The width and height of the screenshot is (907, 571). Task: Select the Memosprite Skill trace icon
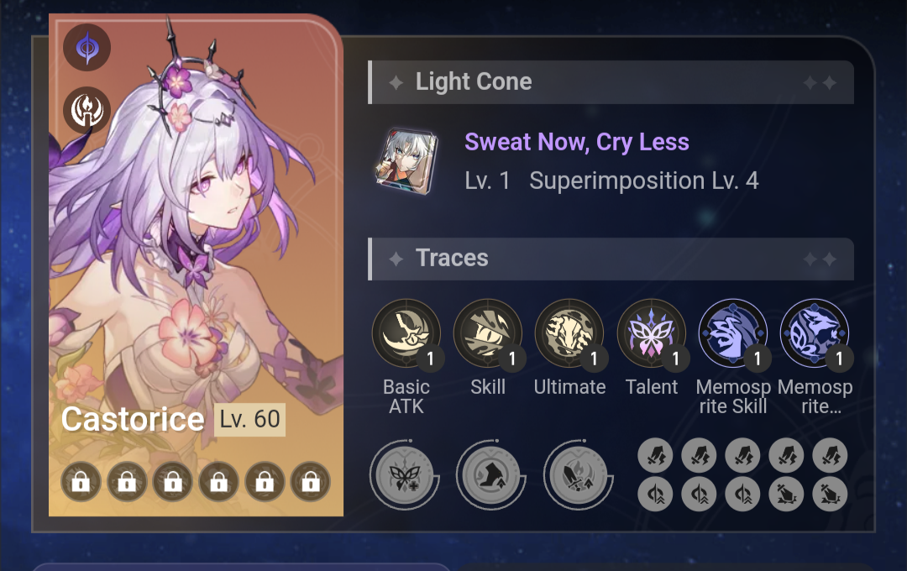(733, 333)
